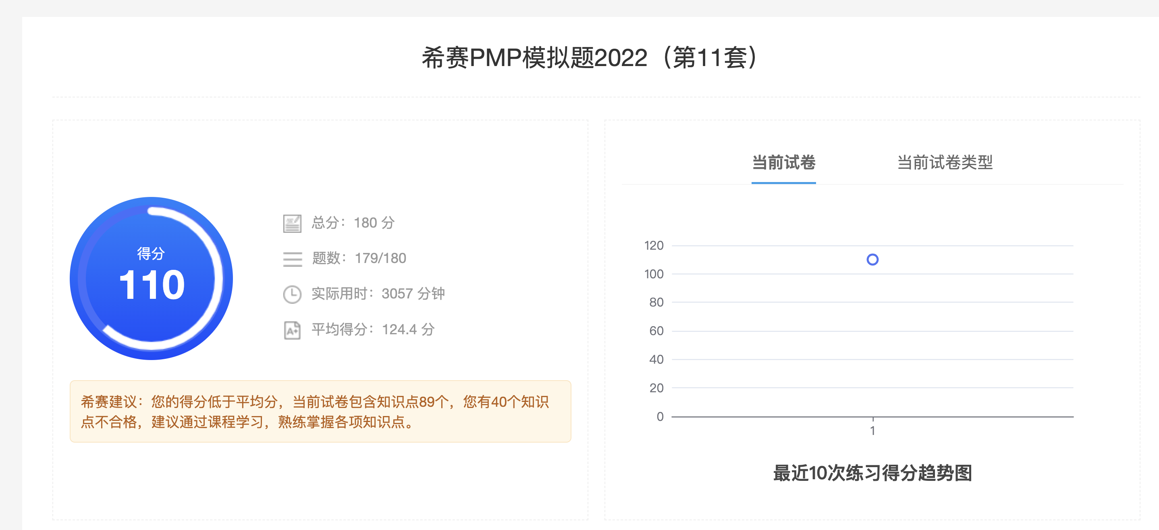1159x530 pixels.
Task: Click the circular 得分 110 score gauge
Action: (x=151, y=278)
